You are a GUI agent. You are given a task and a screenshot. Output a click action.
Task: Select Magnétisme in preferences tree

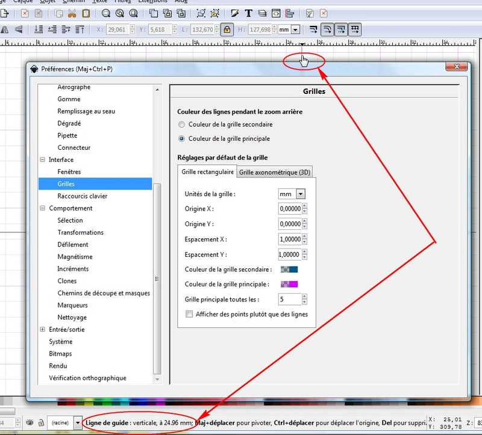tap(75, 257)
